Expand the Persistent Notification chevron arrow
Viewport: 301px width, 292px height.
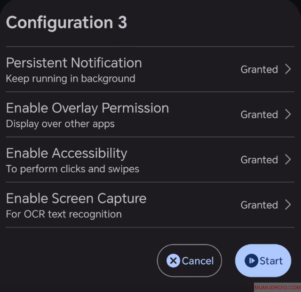click(x=288, y=69)
